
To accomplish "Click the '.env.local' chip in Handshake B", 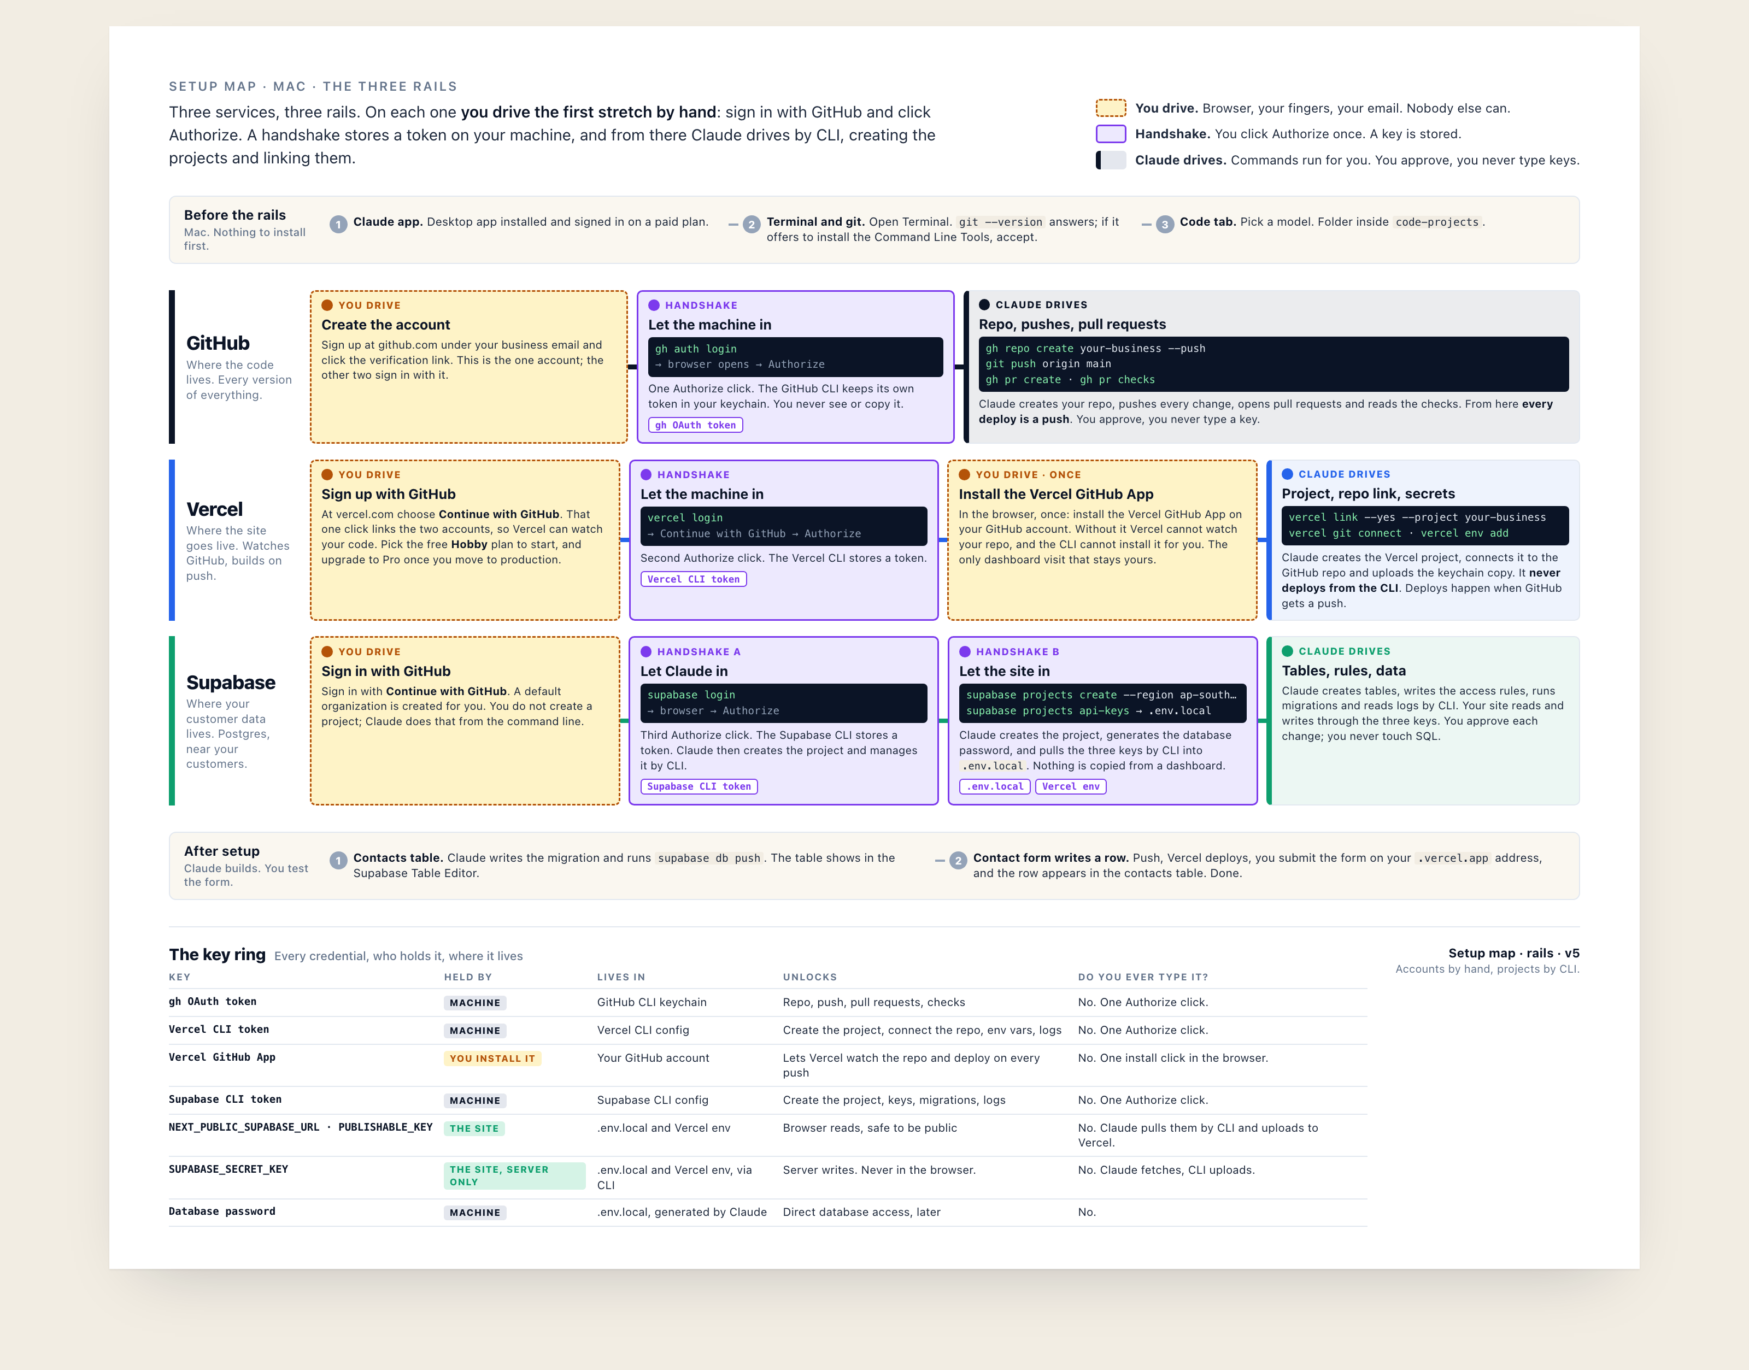I will (995, 787).
